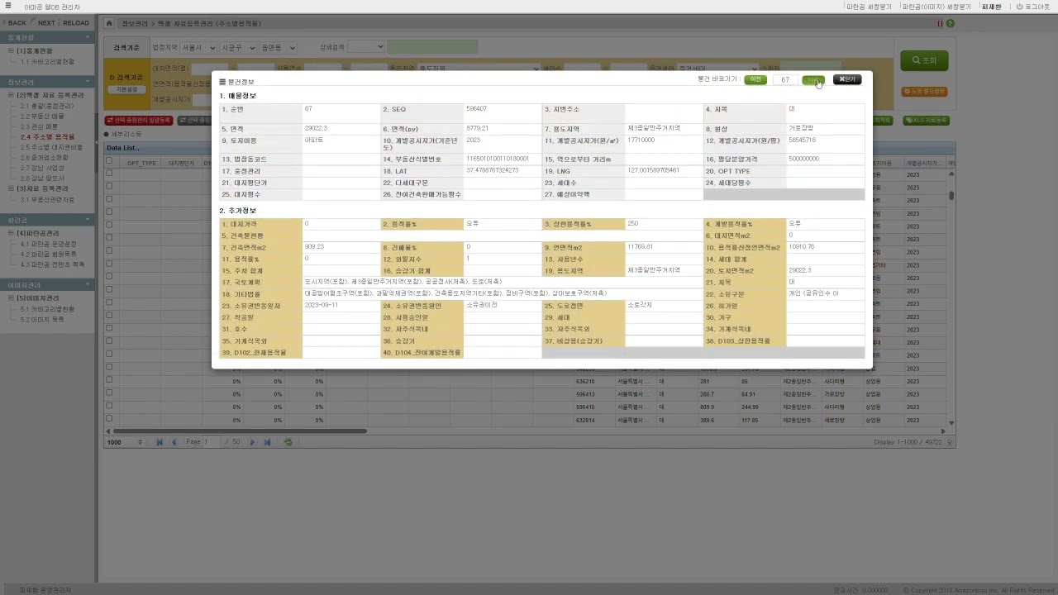The image size is (1058, 595).
Task: Open 1.1 카테고리별현황 under 통계현황
Action: coord(47,61)
